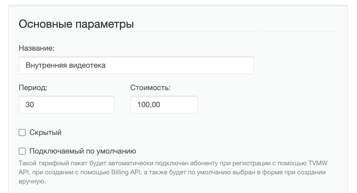The image size is (357, 193).
Task: Place cursor on Внутренняя видеотека text
Action: (66, 65)
